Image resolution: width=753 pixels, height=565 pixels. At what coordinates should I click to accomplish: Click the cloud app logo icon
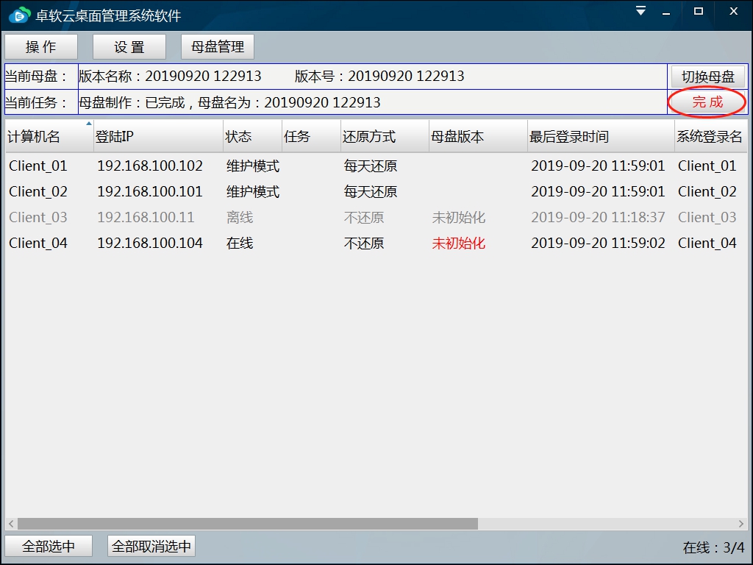20,15
